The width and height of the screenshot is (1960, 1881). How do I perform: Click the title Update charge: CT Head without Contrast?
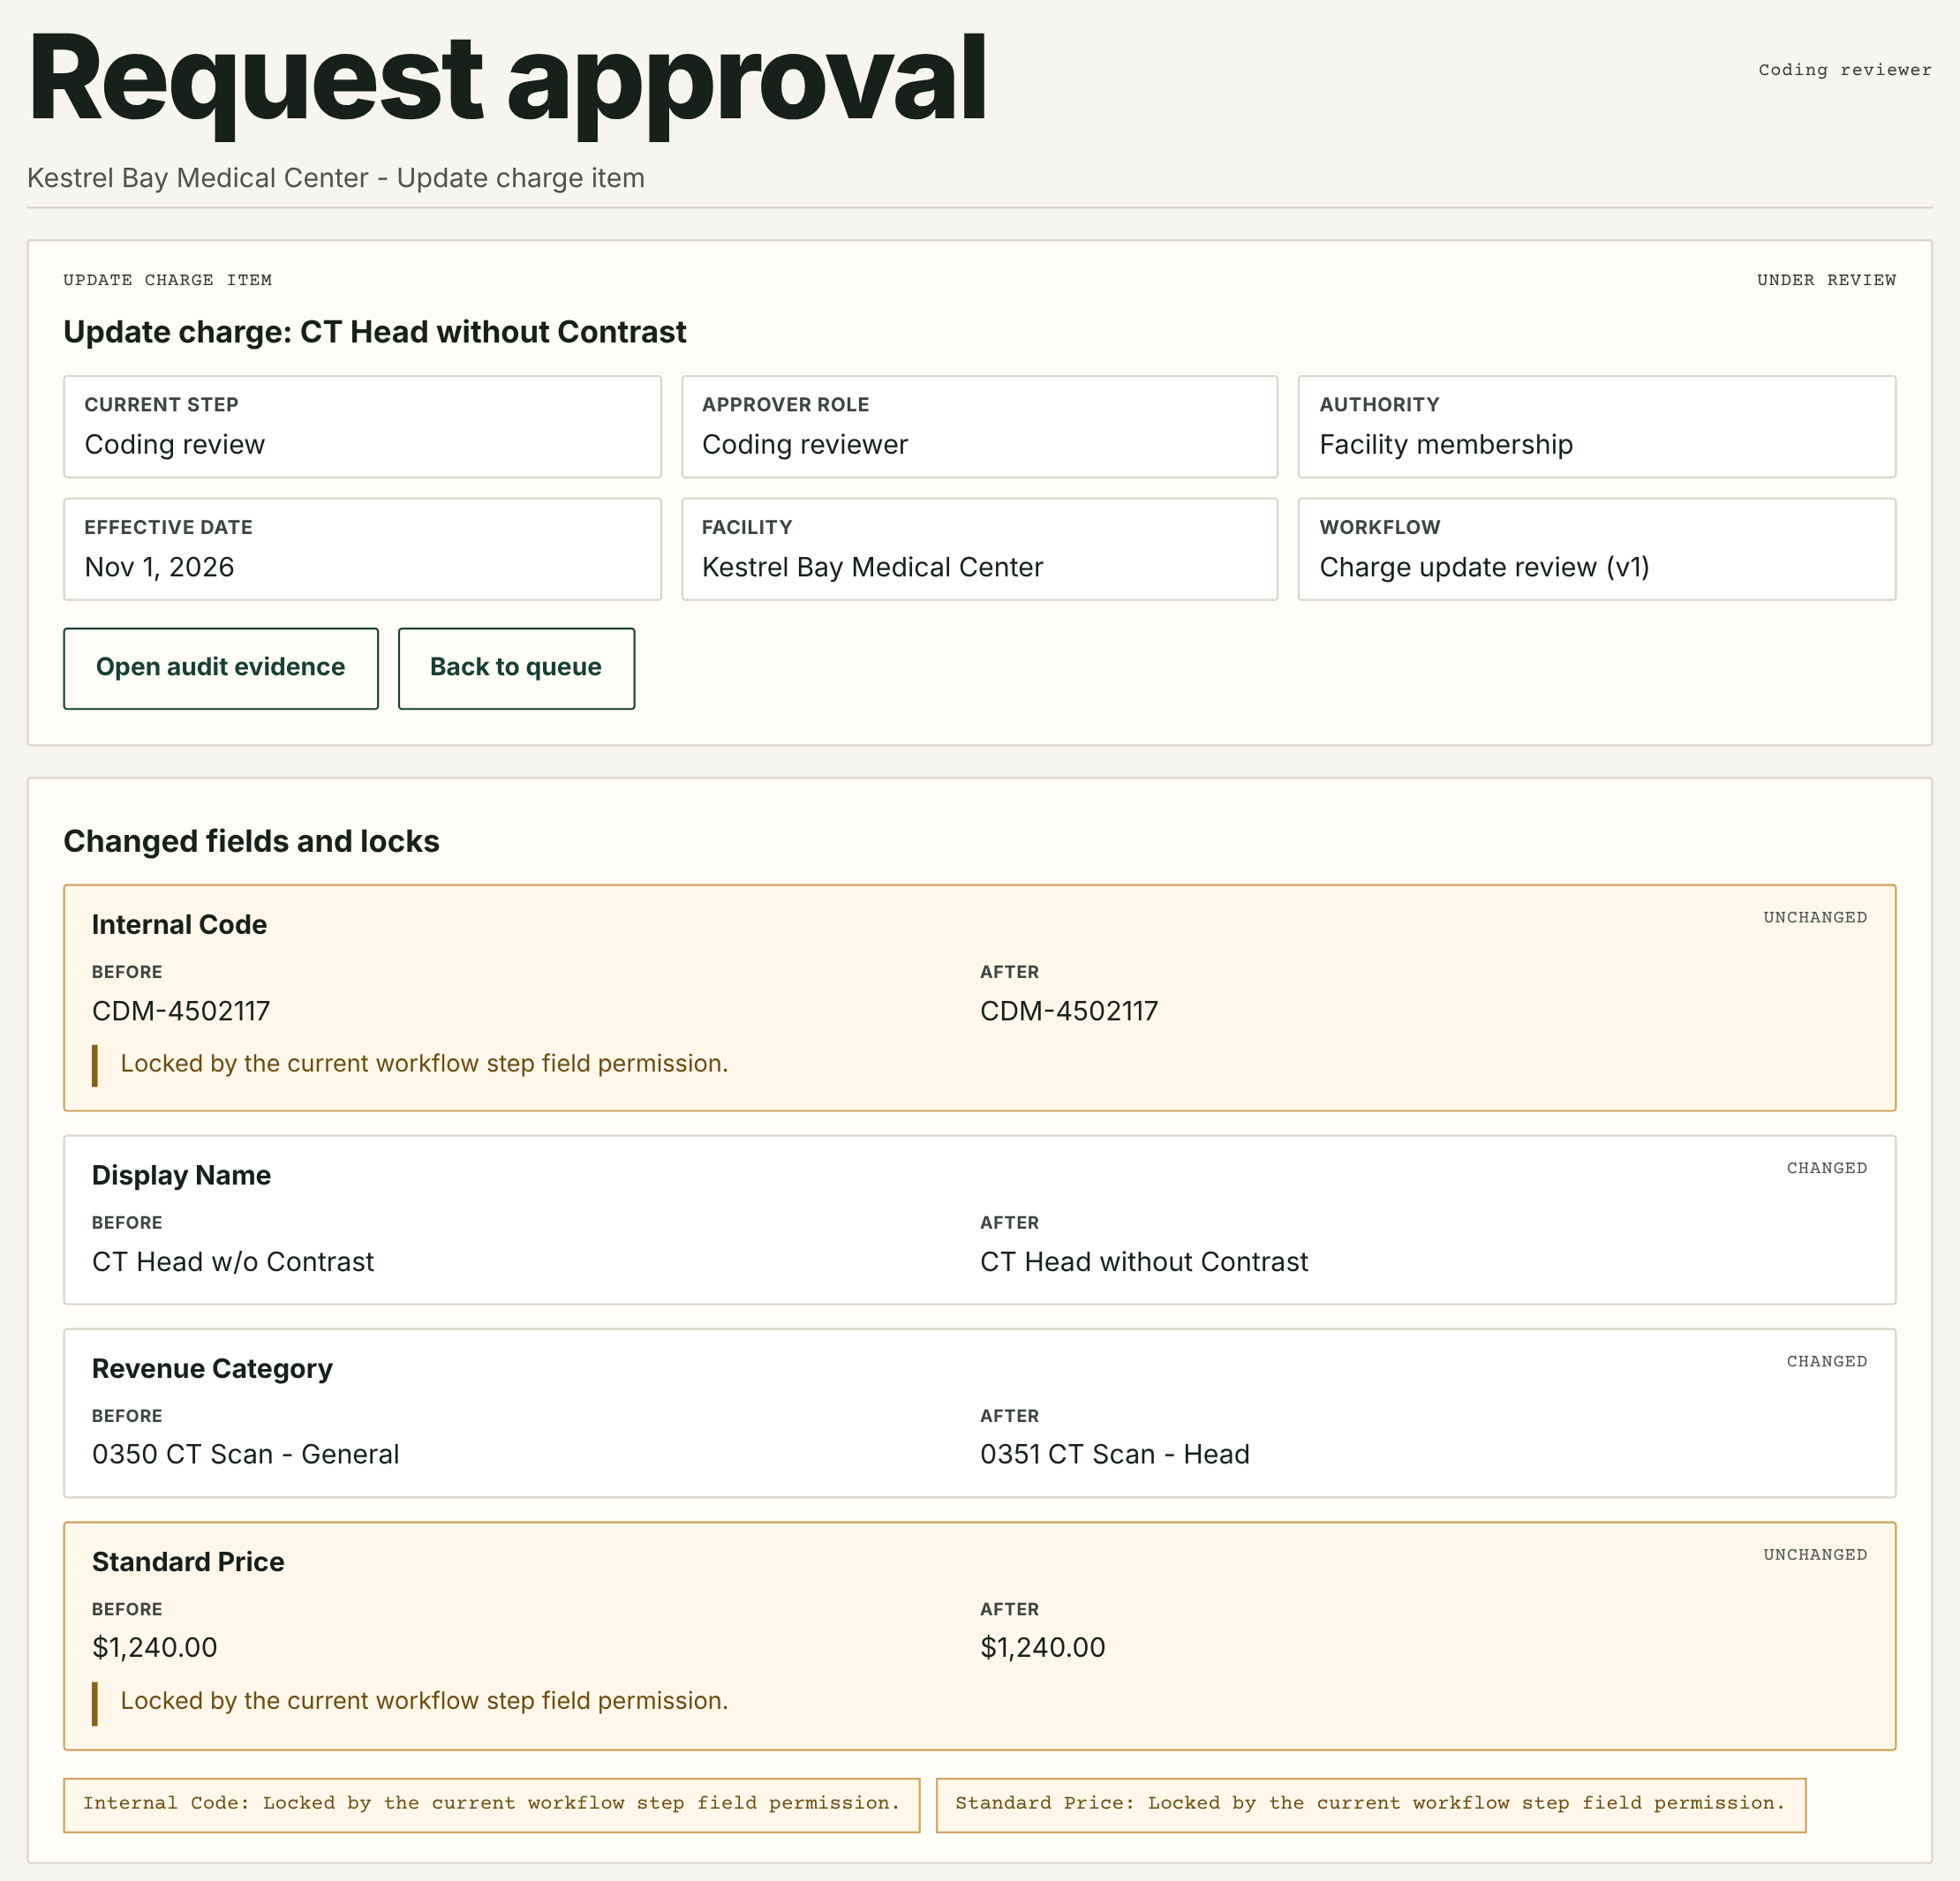[374, 332]
